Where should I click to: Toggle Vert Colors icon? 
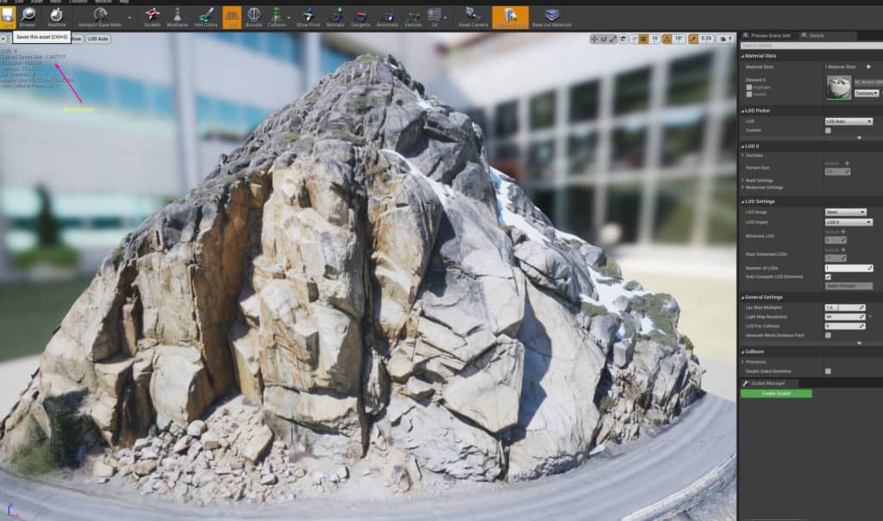click(206, 17)
